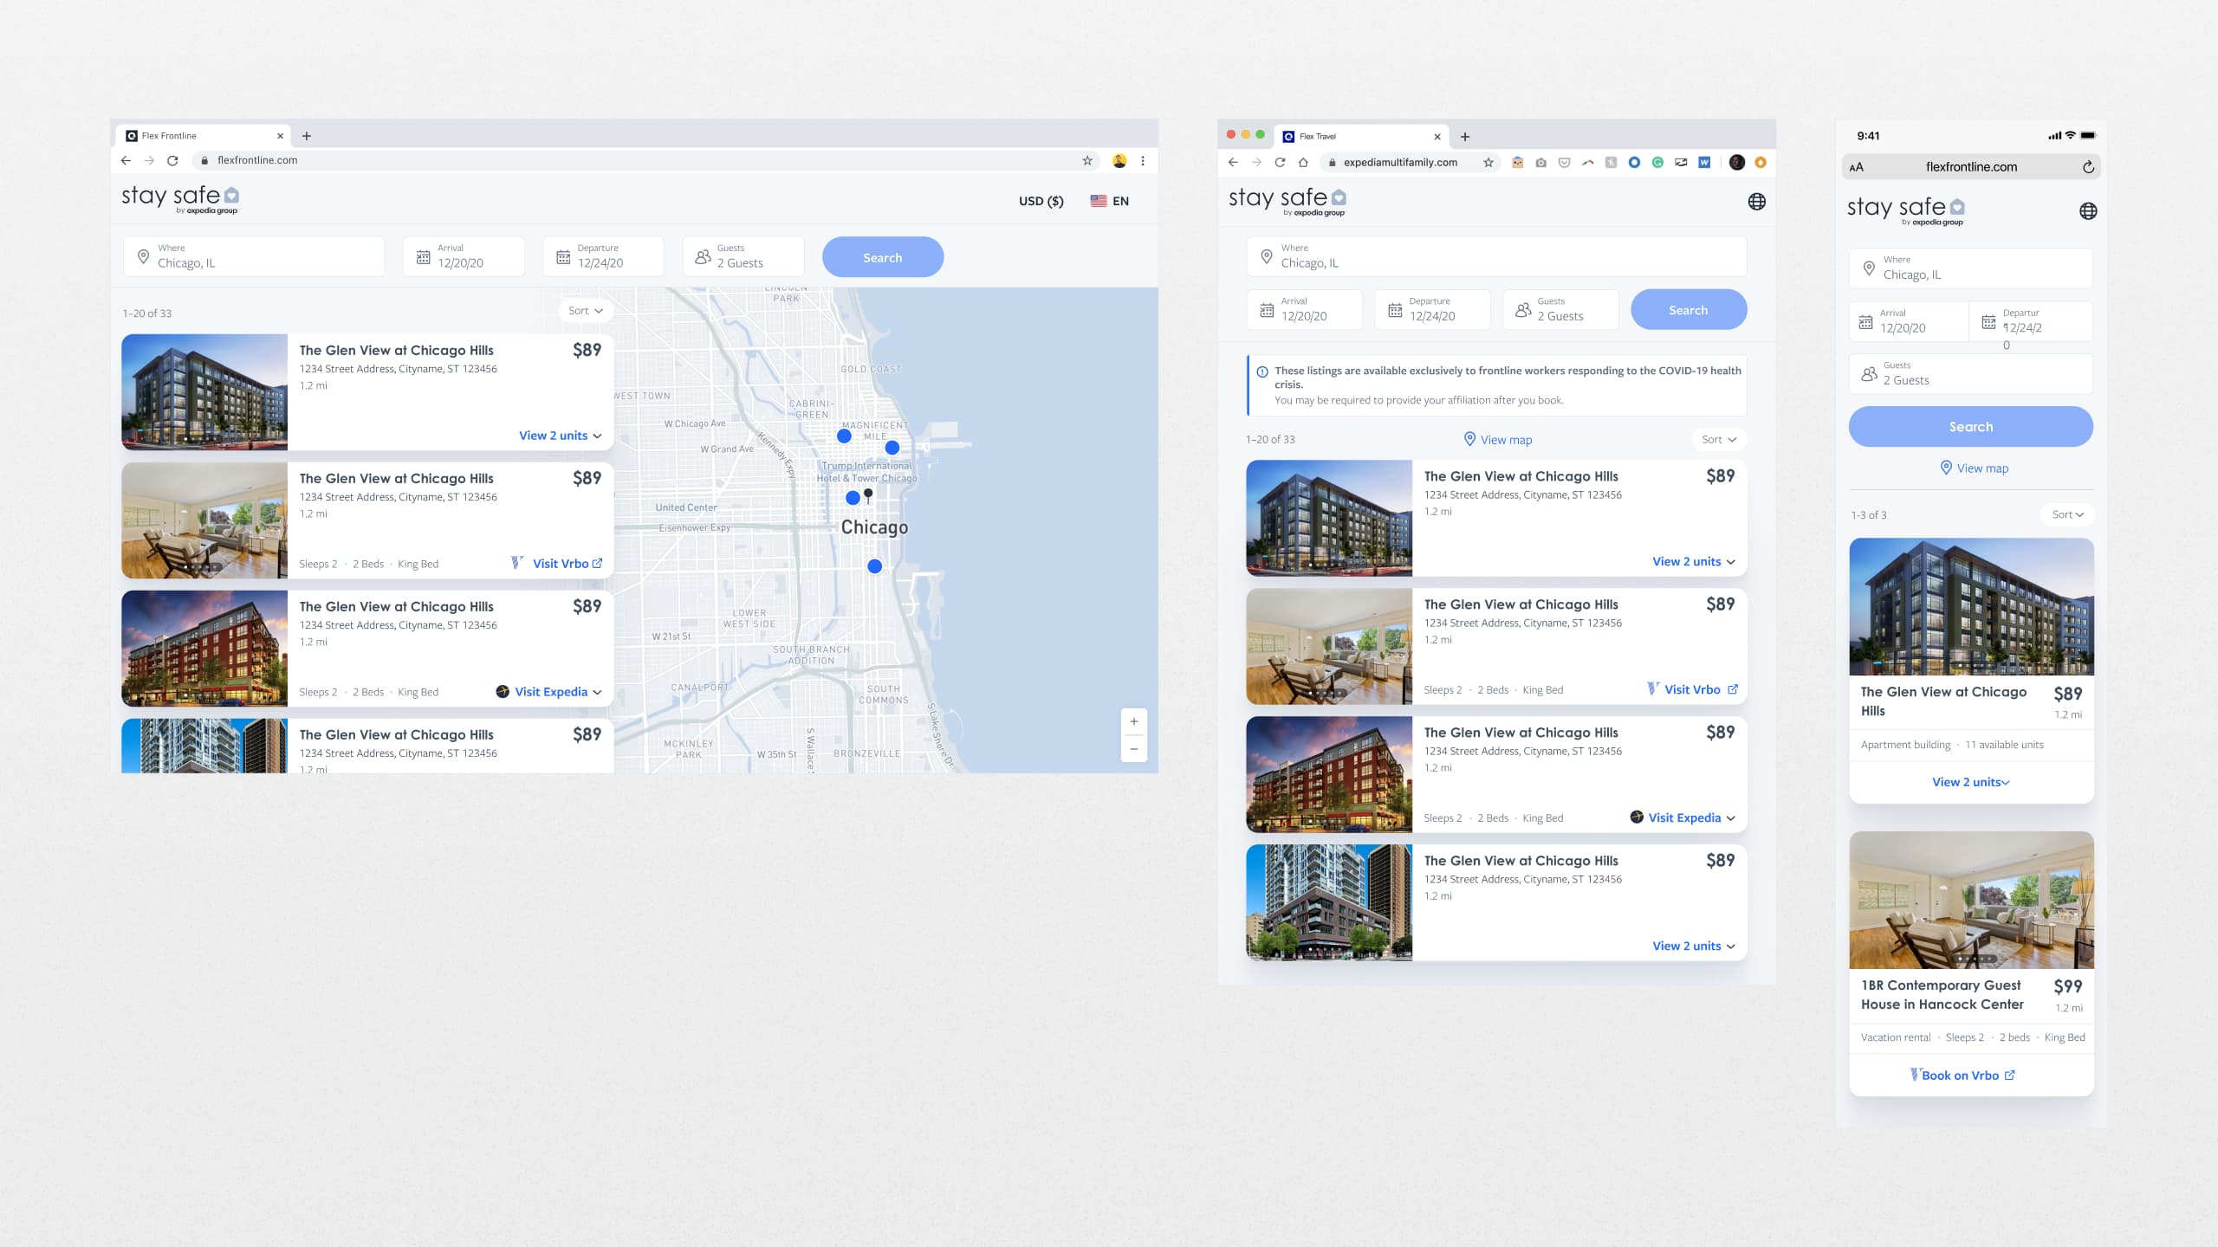Open the USD ($) currency selector
2218x1247 pixels.
pos(1041,201)
